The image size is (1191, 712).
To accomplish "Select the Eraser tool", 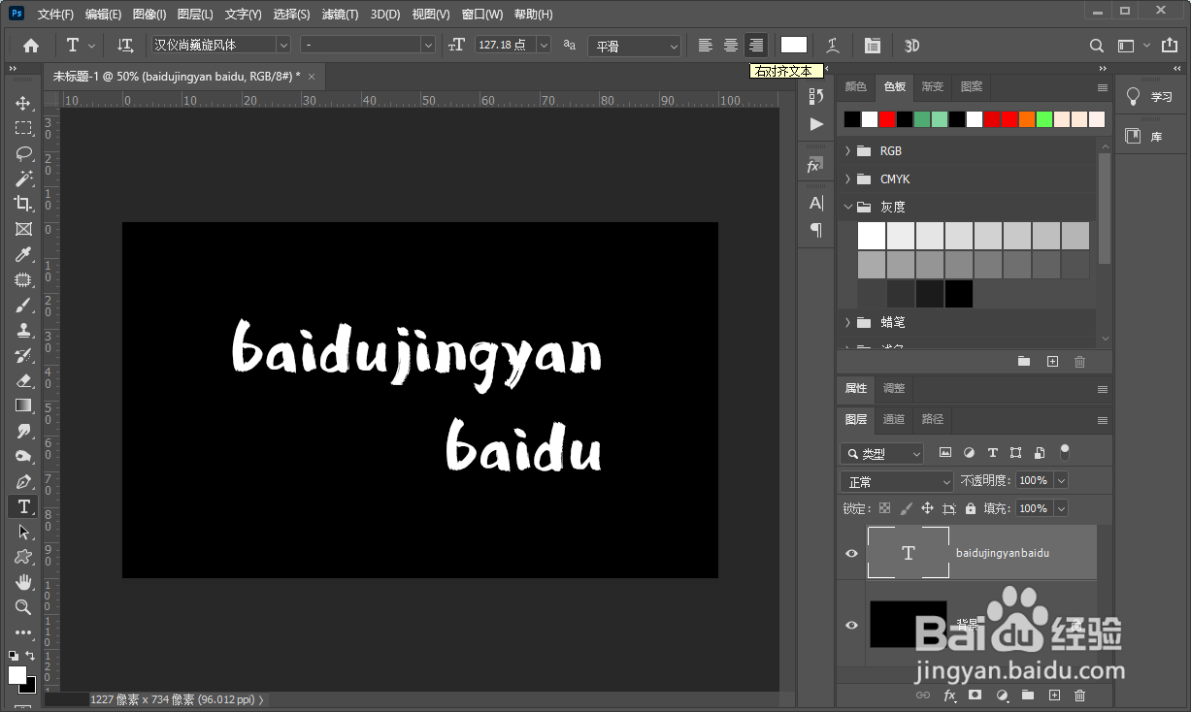I will tap(23, 380).
